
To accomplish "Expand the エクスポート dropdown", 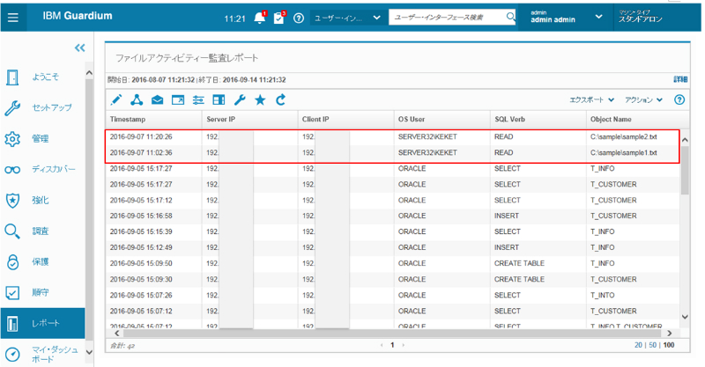I will pyautogui.click(x=592, y=100).
